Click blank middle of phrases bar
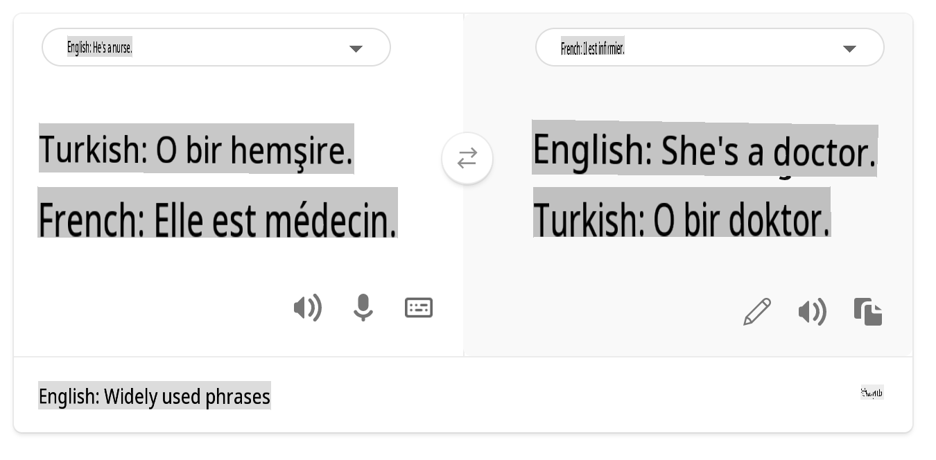 pos(555,396)
